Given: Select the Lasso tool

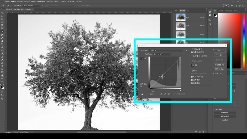Looking at the screenshot, I should 2,19.
